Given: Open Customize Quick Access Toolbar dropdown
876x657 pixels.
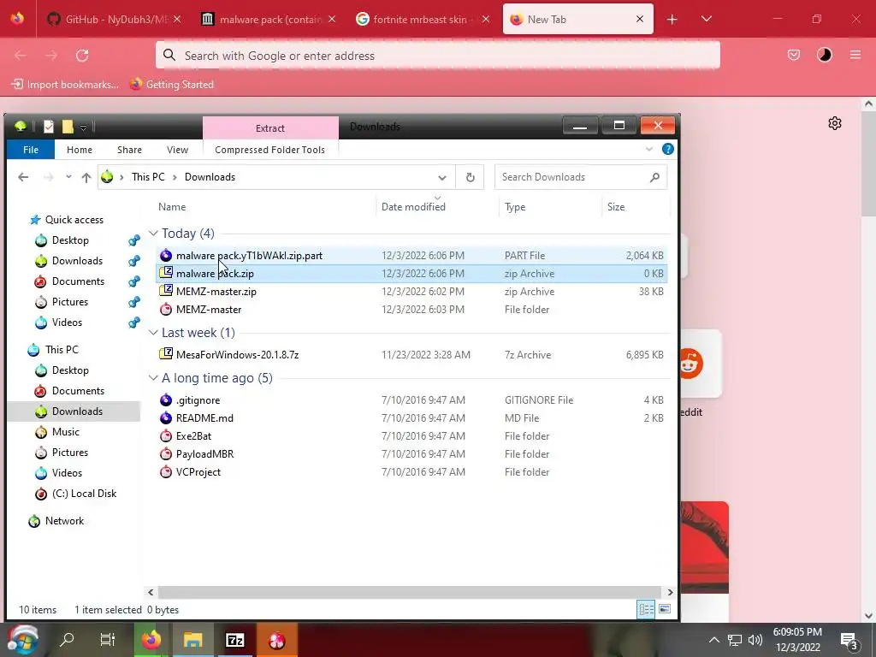Looking at the screenshot, I should click(x=83, y=127).
